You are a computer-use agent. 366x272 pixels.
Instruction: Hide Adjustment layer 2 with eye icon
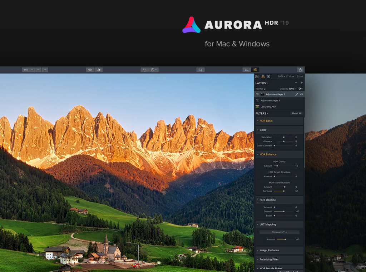tap(301, 94)
